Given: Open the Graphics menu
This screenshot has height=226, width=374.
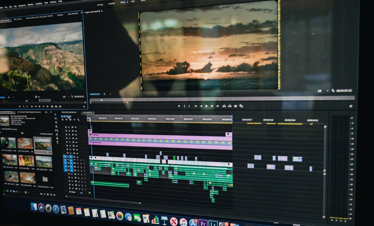Looking at the screenshot, I should [x=39, y=4].
